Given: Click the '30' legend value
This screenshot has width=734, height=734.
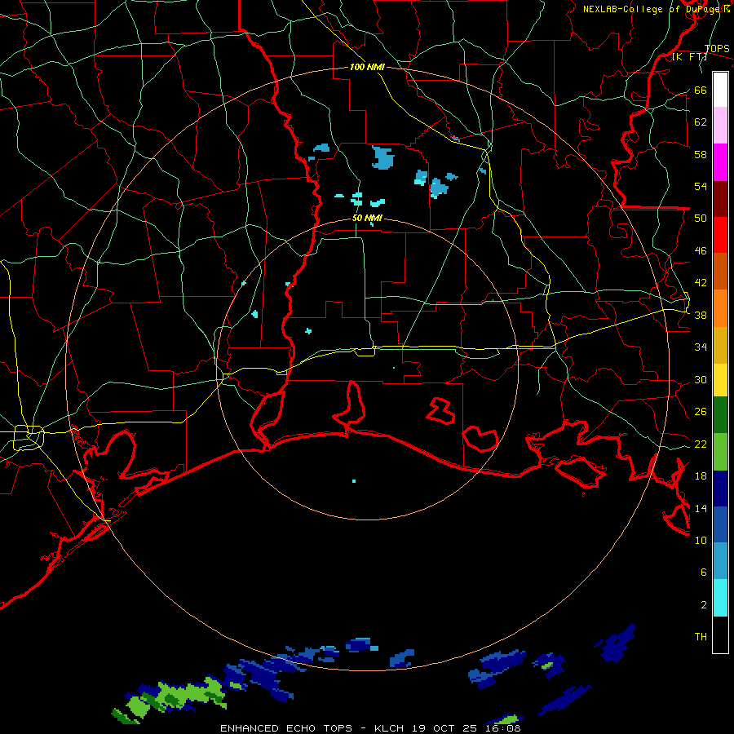Looking at the screenshot, I should [701, 379].
